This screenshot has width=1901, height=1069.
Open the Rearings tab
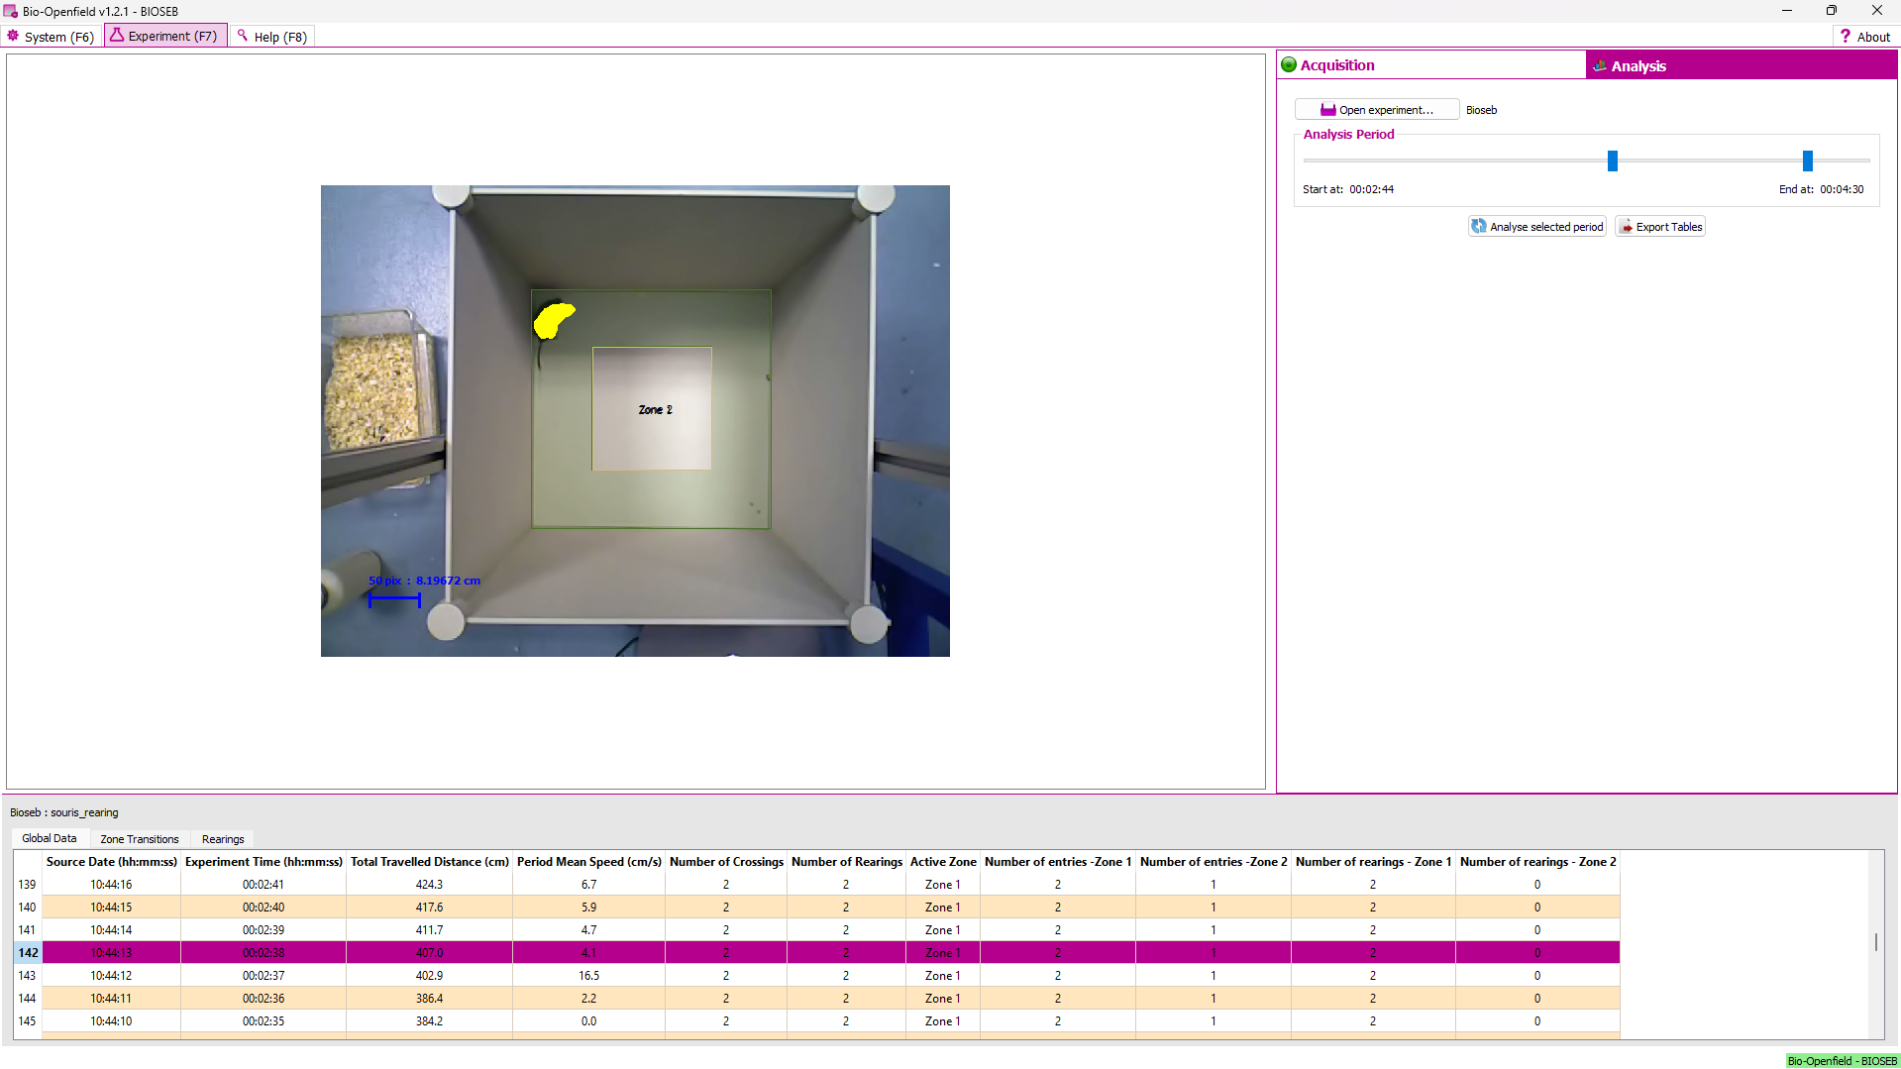coord(223,839)
